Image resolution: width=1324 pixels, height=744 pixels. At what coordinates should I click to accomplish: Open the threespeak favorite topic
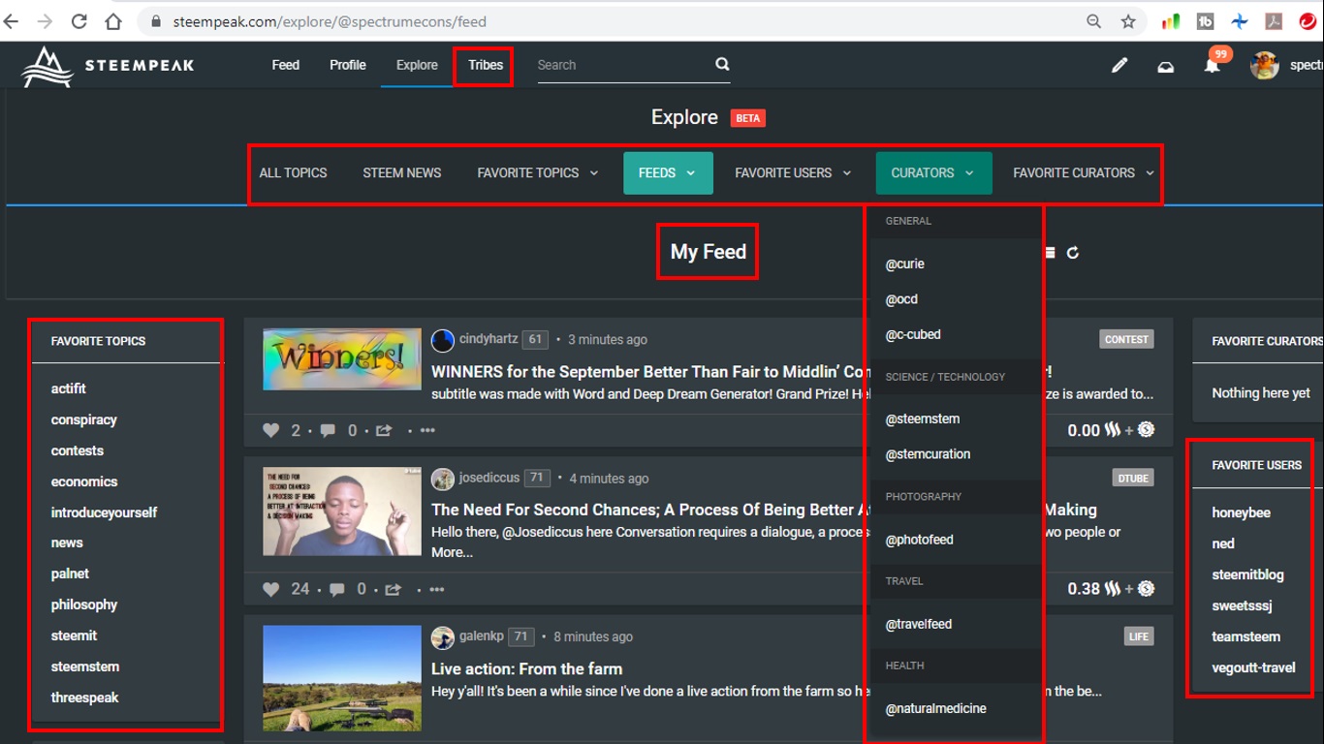(x=84, y=697)
